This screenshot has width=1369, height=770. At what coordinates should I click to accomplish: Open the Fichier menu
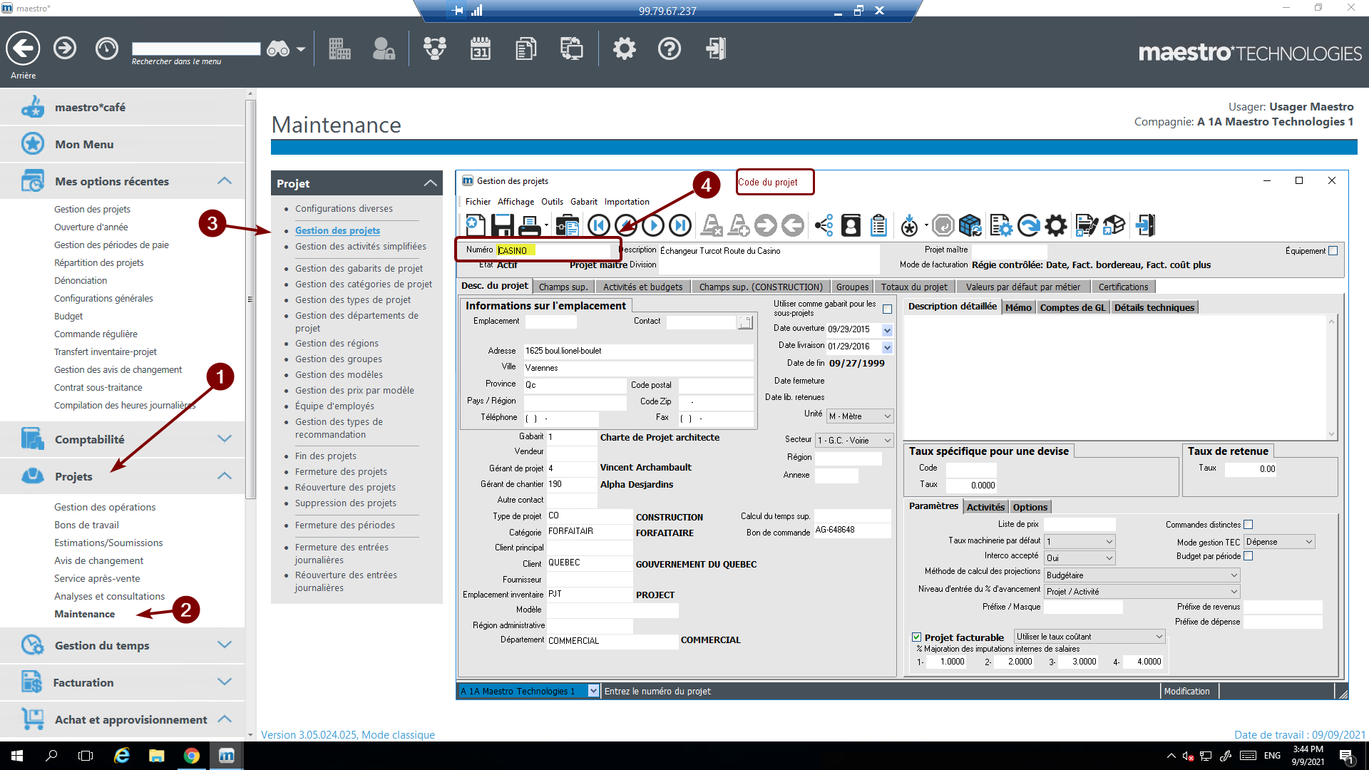[x=478, y=202]
